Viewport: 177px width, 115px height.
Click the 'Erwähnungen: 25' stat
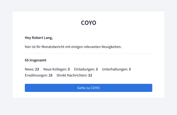coord(39,75)
